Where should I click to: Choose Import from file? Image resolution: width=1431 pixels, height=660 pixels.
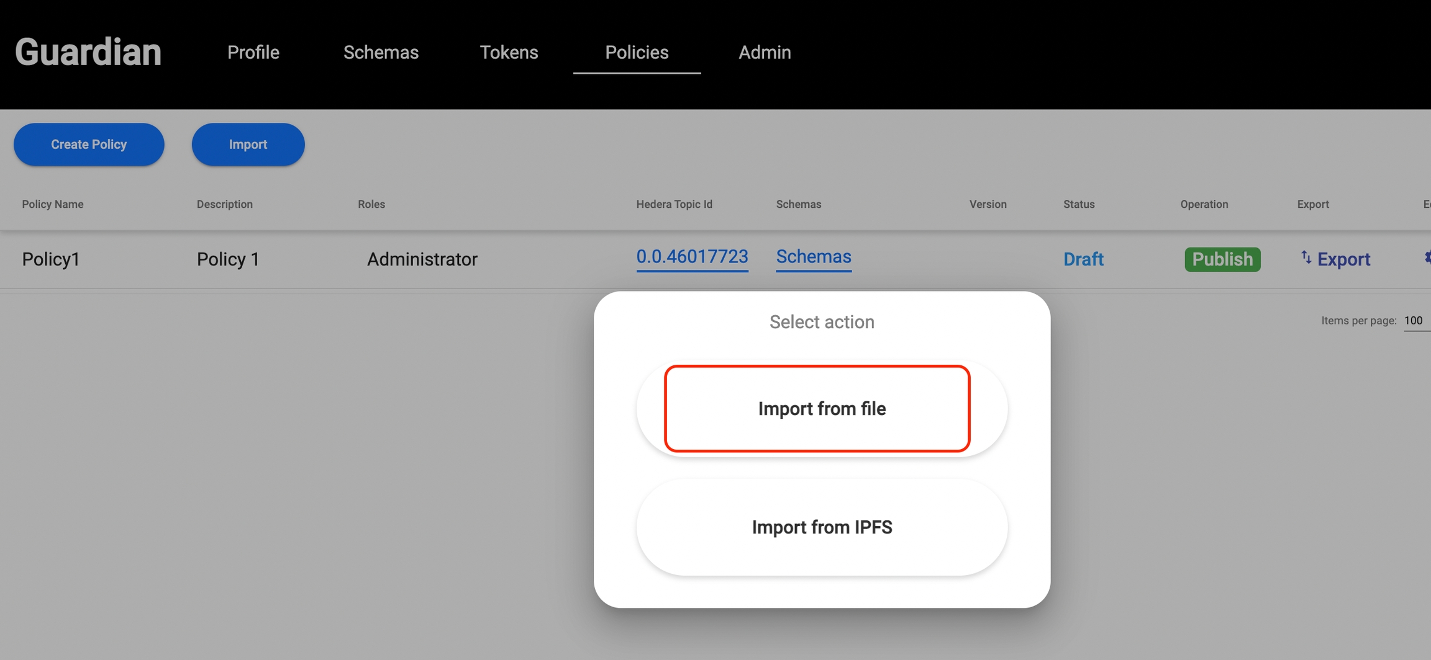point(821,409)
